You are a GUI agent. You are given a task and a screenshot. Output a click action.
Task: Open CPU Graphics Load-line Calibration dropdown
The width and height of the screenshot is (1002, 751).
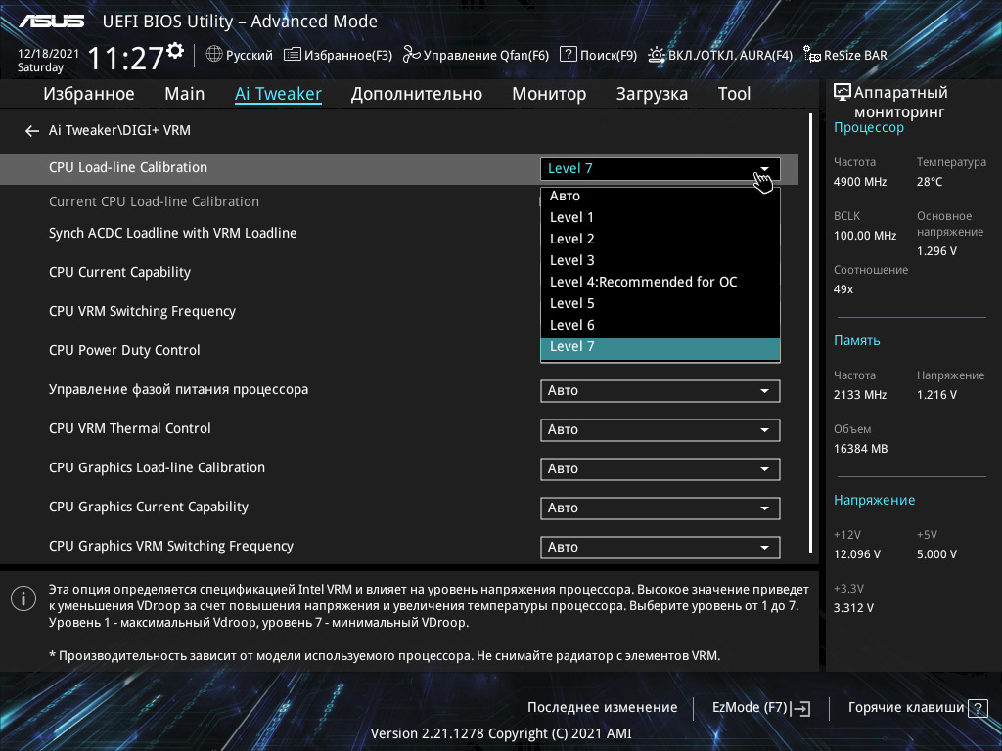660,468
